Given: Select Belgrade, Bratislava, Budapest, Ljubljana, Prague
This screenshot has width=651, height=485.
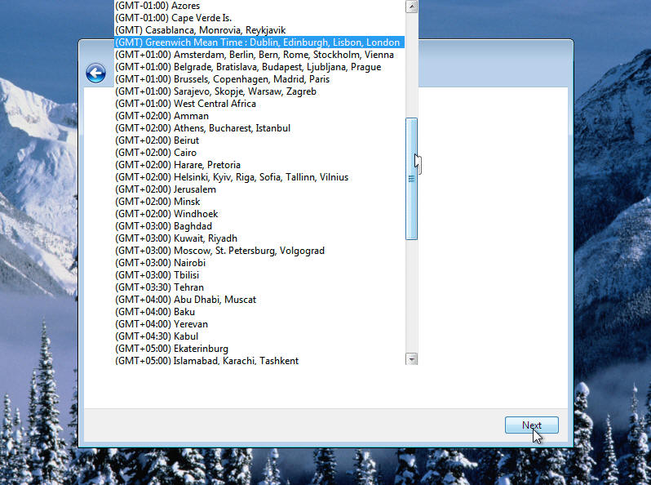Looking at the screenshot, I should [x=259, y=67].
